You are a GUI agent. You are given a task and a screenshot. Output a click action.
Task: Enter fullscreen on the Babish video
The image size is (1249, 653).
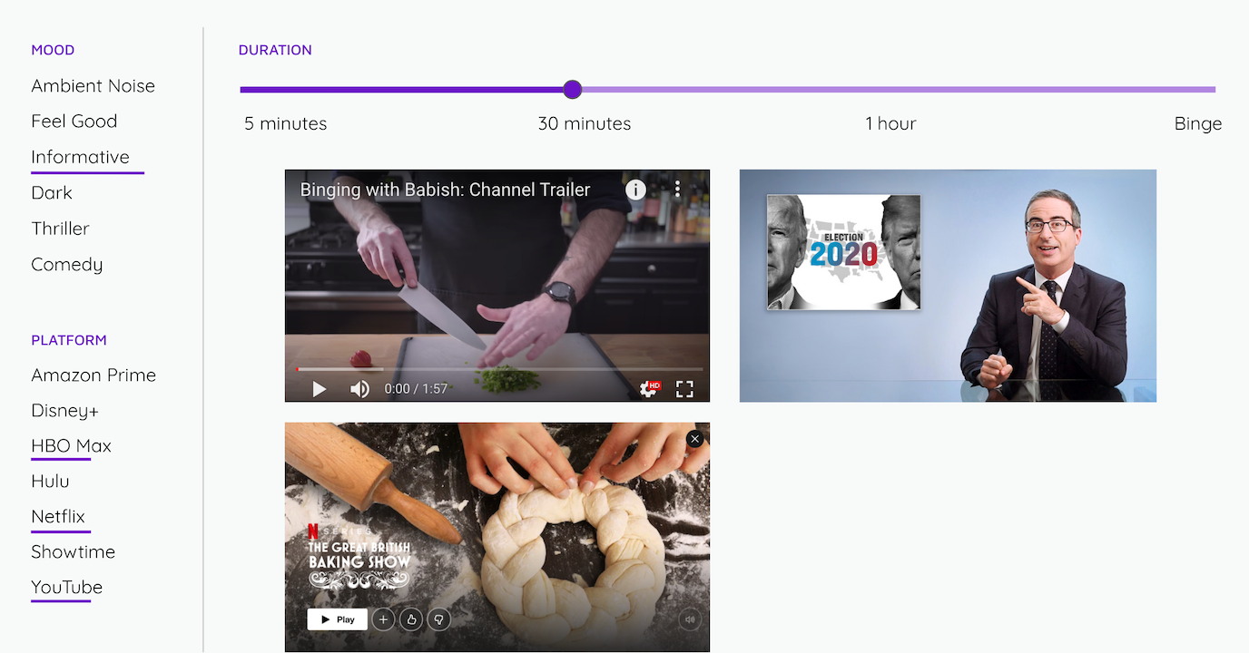684,389
